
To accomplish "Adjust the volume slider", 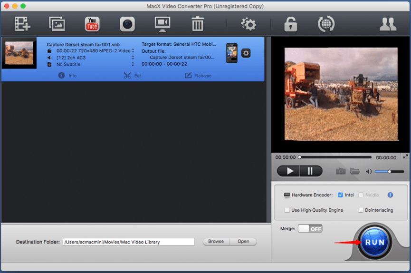I will pos(390,171).
